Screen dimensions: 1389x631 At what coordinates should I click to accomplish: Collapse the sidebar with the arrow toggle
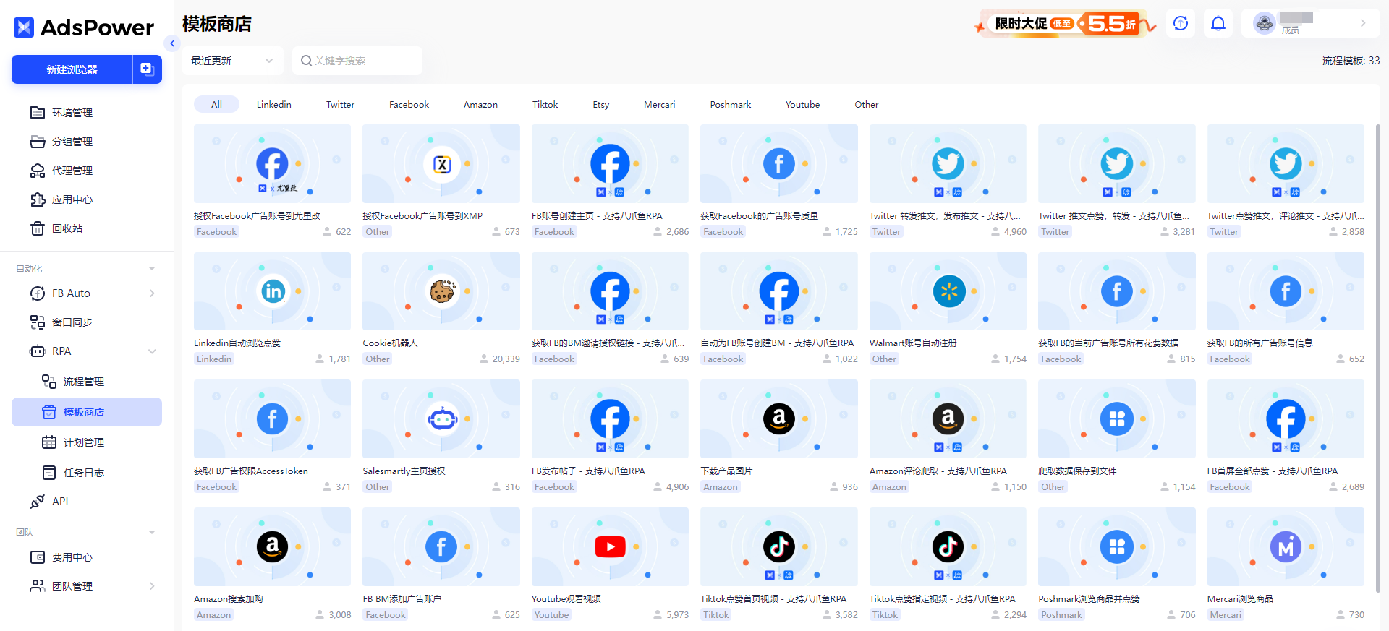pos(172,43)
